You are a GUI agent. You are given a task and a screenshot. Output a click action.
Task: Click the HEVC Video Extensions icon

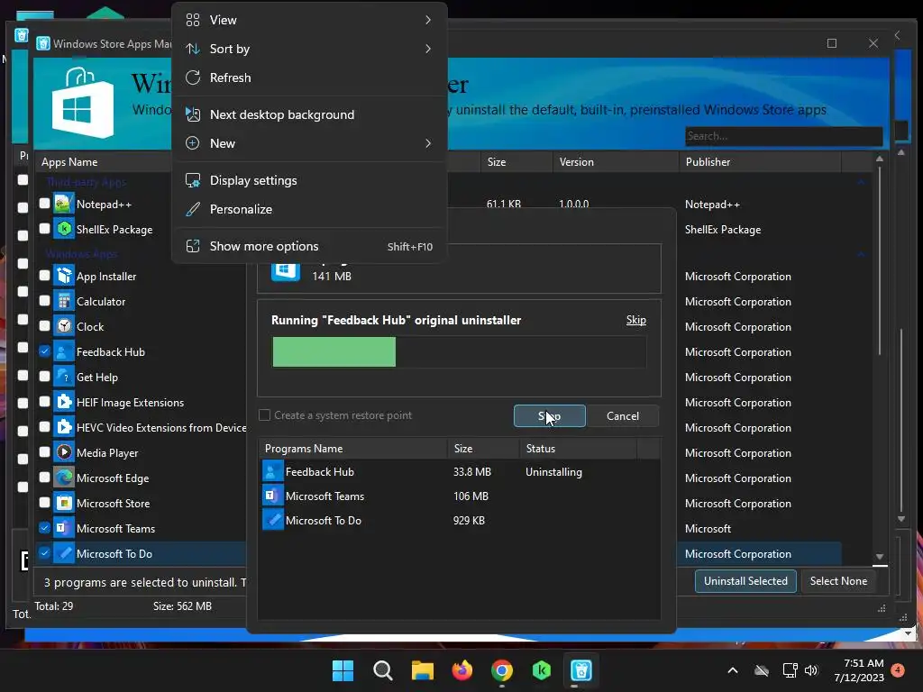tap(64, 427)
